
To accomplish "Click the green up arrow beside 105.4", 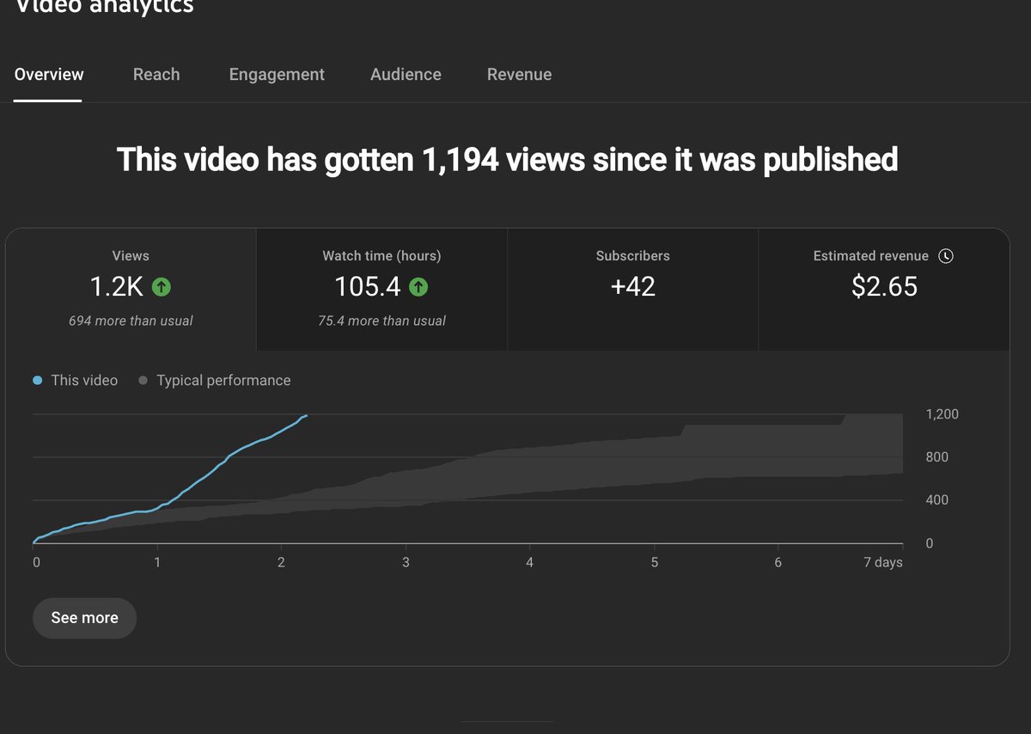I will pyautogui.click(x=418, y=287).
